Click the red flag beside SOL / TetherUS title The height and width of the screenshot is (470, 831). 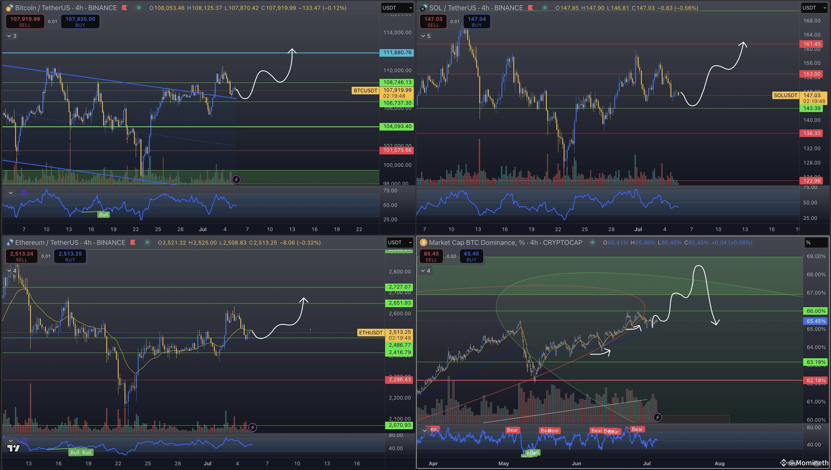click(x=530, y=8)
